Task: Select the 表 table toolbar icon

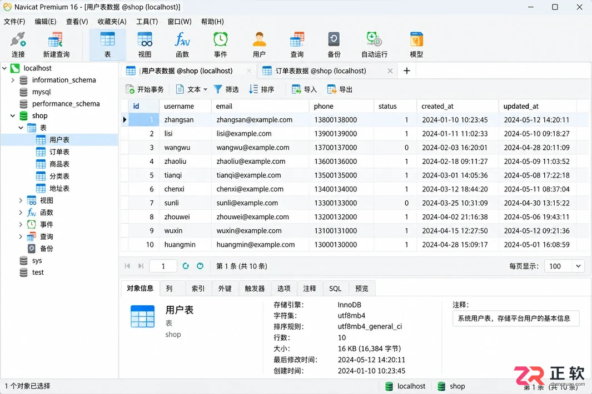Action: click(x=108, y=44)
